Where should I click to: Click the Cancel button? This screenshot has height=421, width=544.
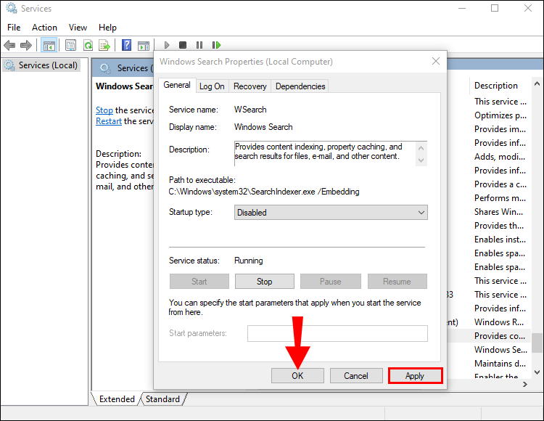(356, 376)
